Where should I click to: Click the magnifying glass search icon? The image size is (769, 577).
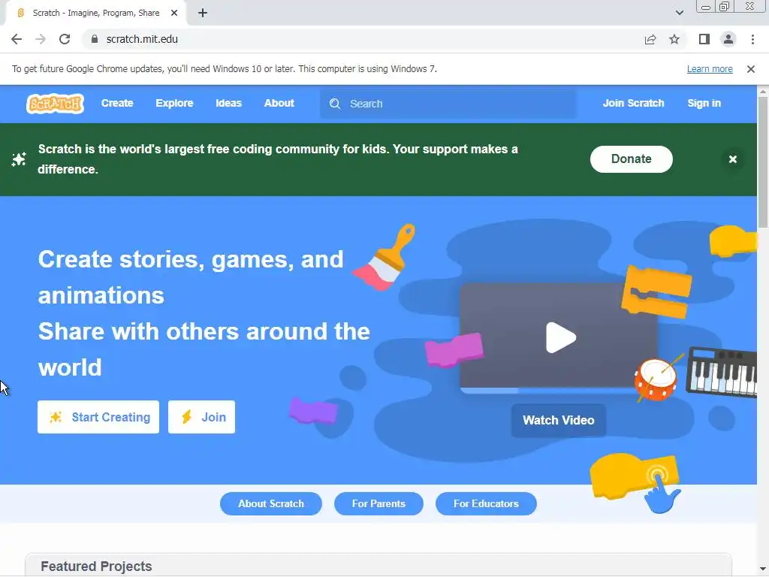pyautogui.click(x=335, y=104)
